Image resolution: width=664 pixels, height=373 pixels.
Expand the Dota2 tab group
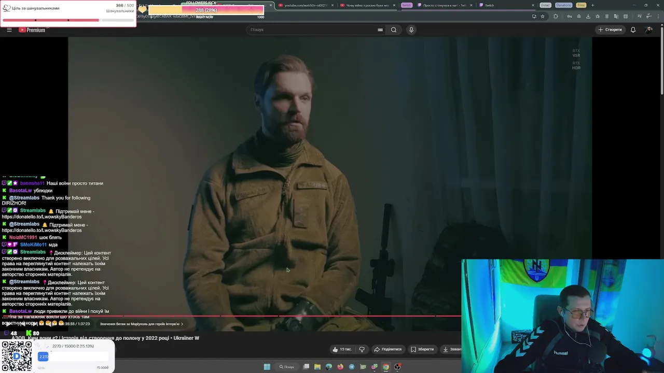coord(545,5)
